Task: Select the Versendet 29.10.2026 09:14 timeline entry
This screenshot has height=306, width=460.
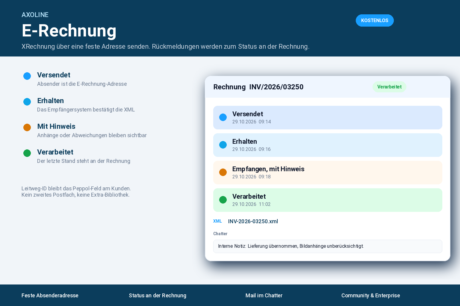Action: coord(328,117)
